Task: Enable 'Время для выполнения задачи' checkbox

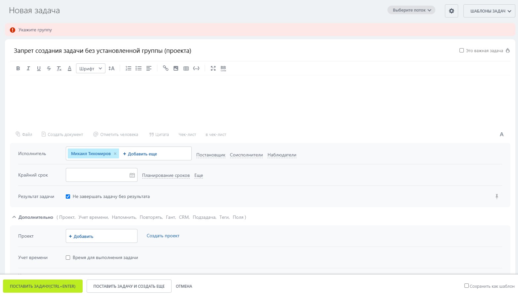Action: (x=68, y=258)
